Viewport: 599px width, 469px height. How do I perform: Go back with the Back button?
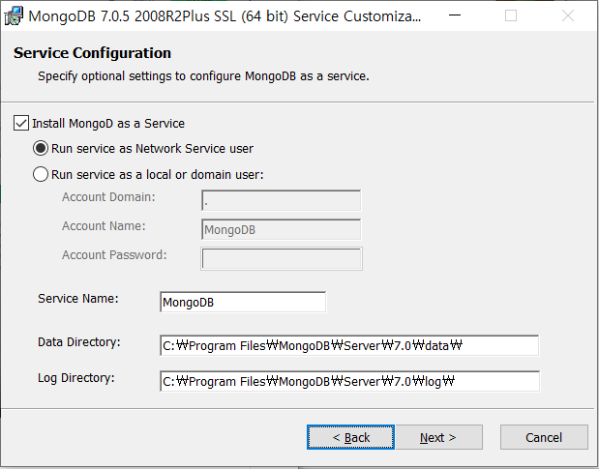pyautogui.click(x=350, y=437)
